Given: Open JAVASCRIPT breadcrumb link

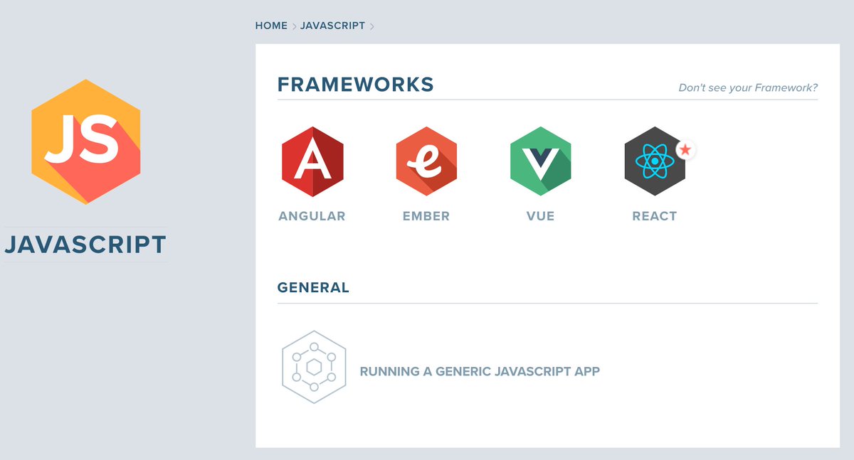Looking at the screenshot, I should tap(332, 26).
